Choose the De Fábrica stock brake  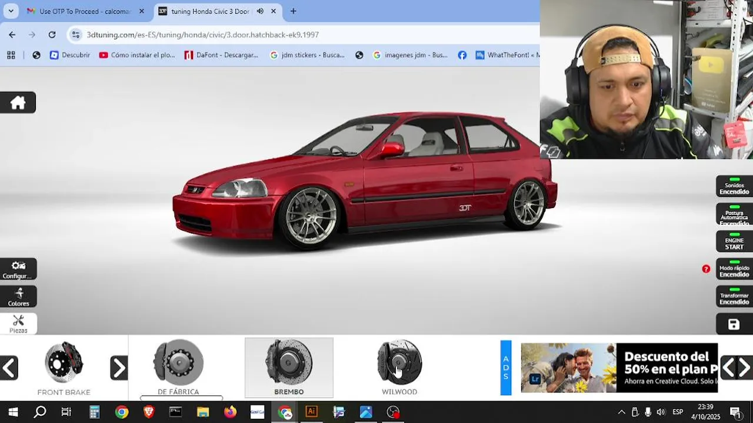tap(178, 368)
